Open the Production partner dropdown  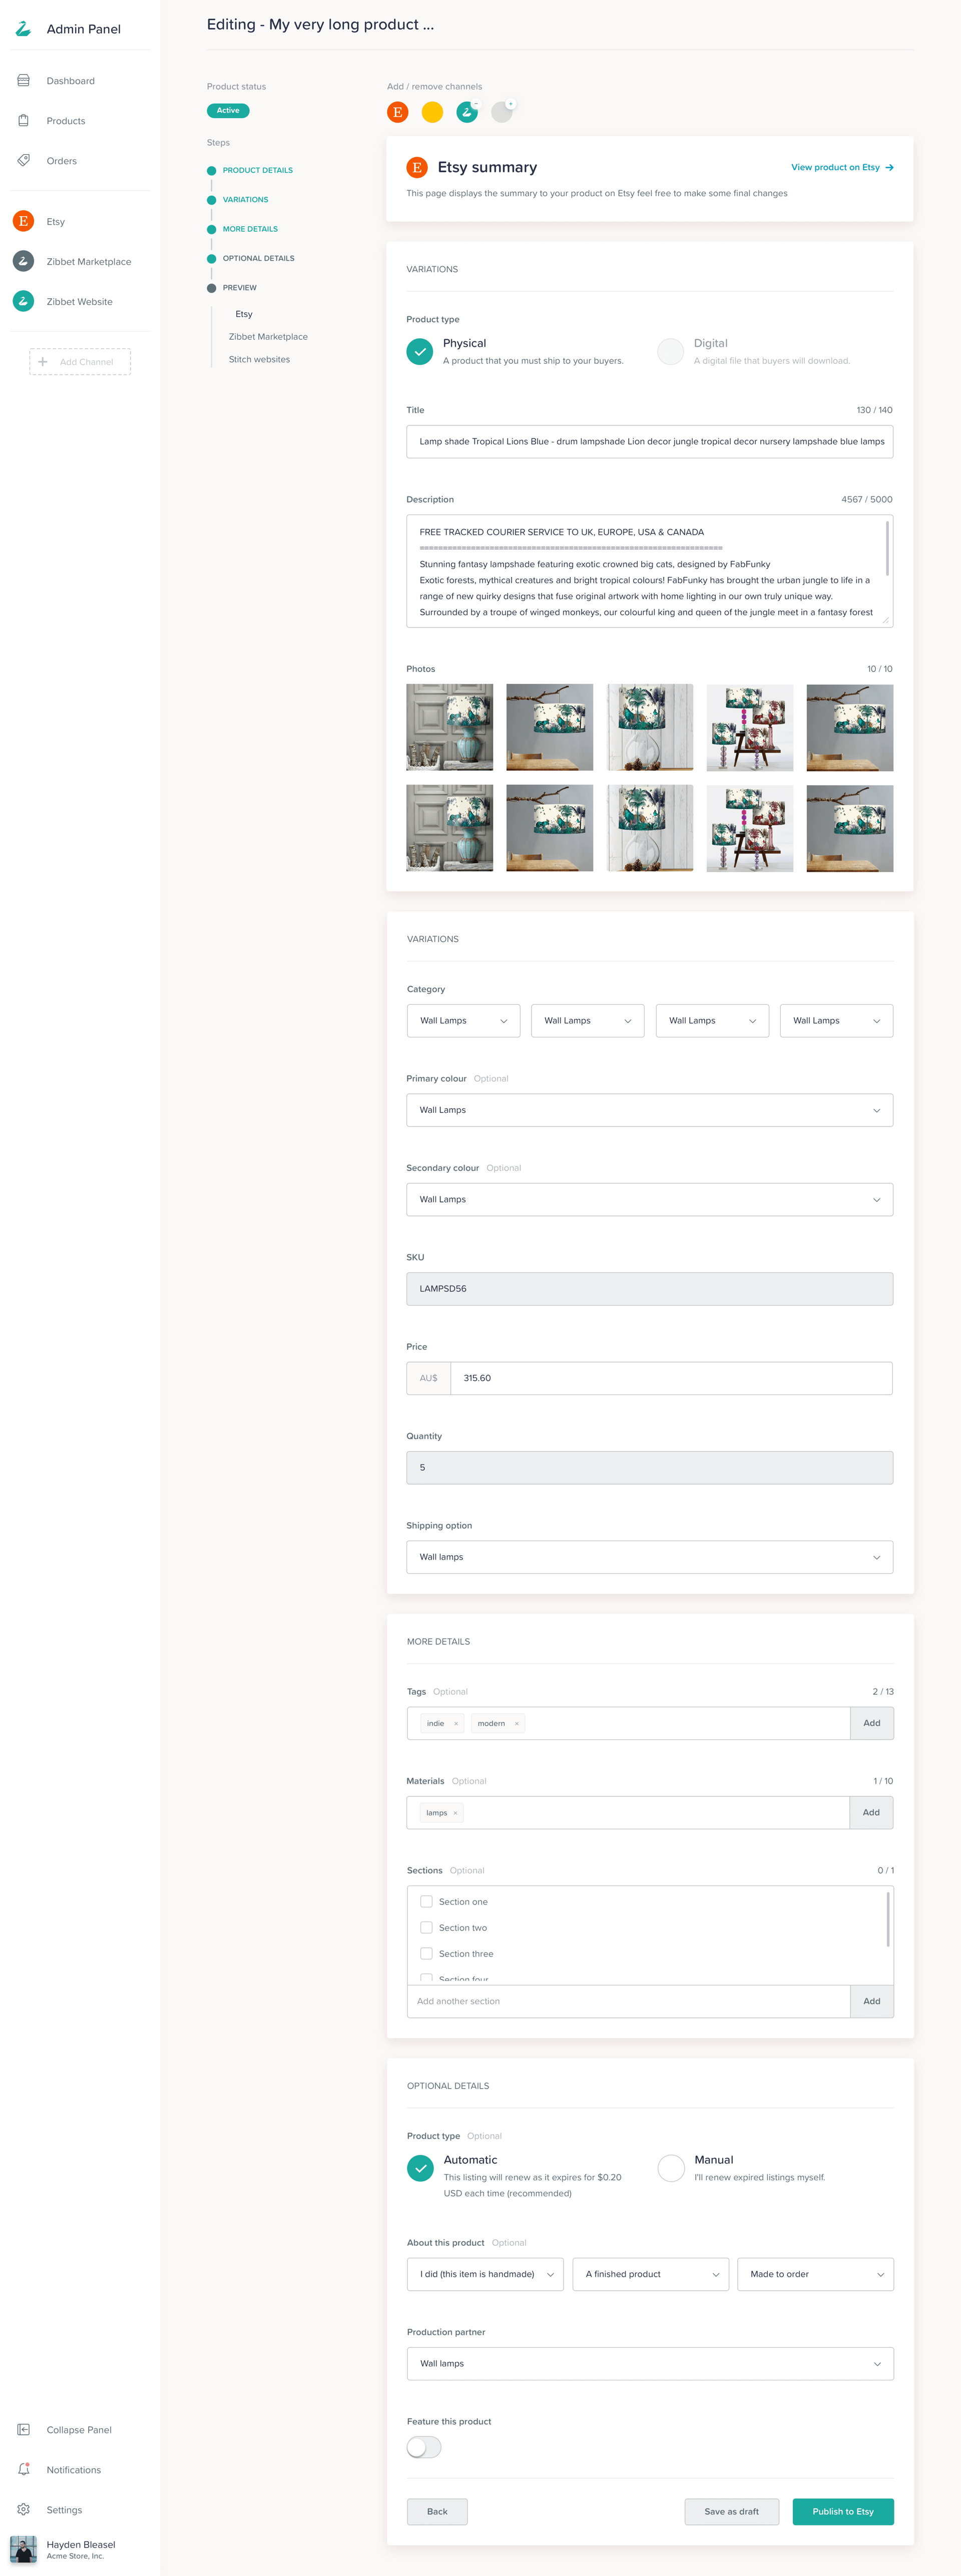(650, 2363)
